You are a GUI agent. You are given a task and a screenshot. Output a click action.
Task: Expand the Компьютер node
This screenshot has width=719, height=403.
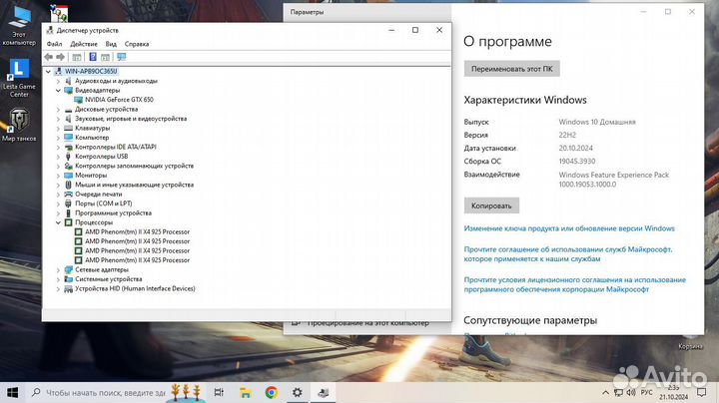58,138
